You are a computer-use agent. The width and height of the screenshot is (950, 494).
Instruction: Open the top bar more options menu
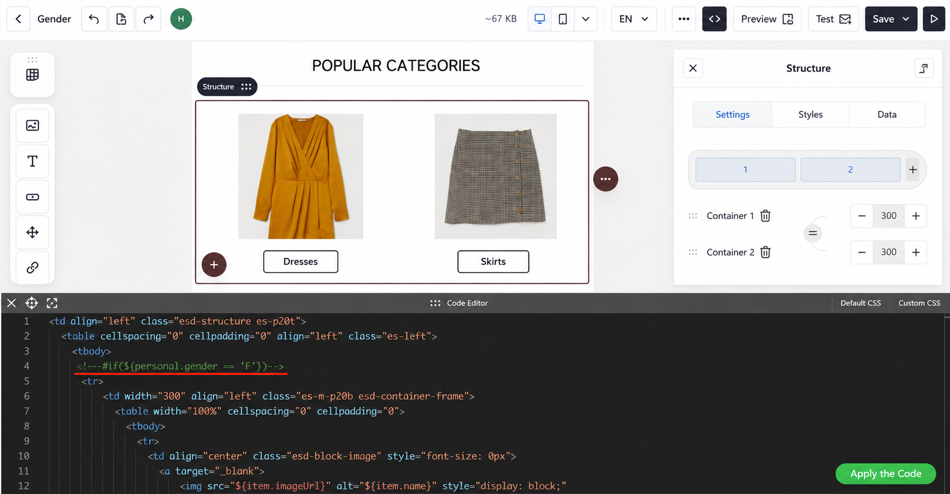tap(684, 19)
